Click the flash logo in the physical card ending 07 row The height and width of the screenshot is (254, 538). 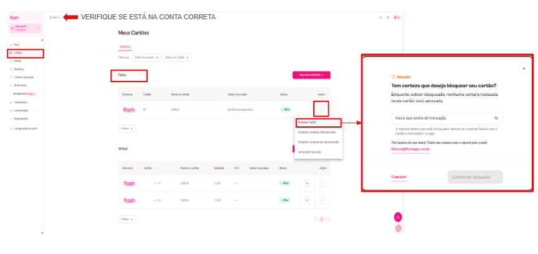point(129,110)
